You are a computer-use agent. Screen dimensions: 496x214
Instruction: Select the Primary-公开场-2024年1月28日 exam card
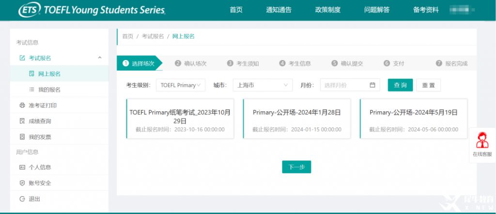[296, 119]
